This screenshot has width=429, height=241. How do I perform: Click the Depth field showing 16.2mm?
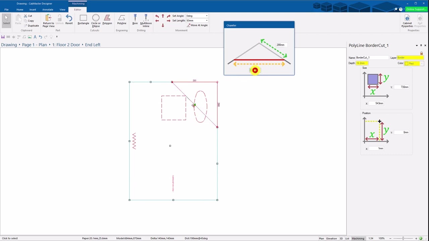(362, 63)
